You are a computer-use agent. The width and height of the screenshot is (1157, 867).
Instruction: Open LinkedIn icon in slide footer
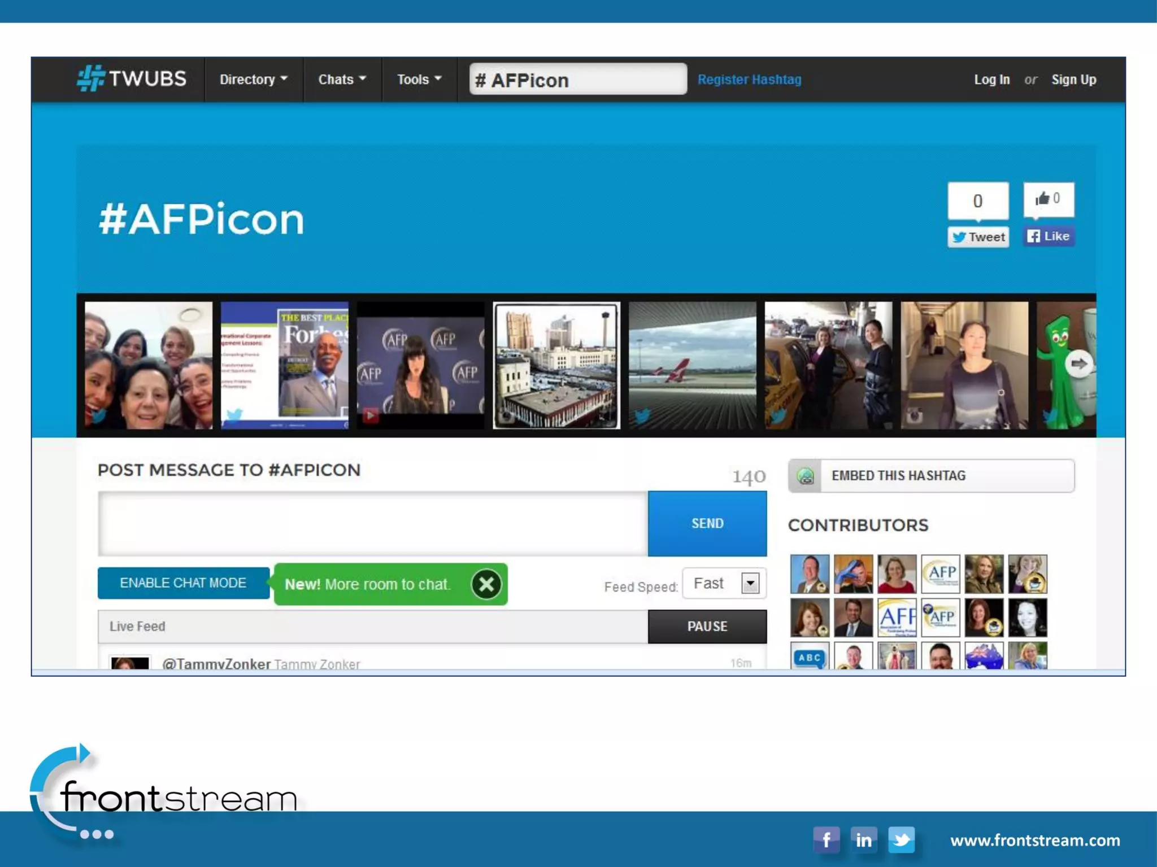point(863,840)
